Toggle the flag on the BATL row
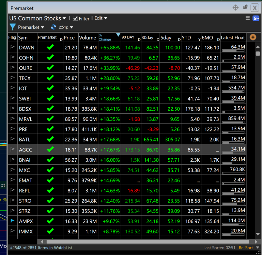 (x=13, y=139)
